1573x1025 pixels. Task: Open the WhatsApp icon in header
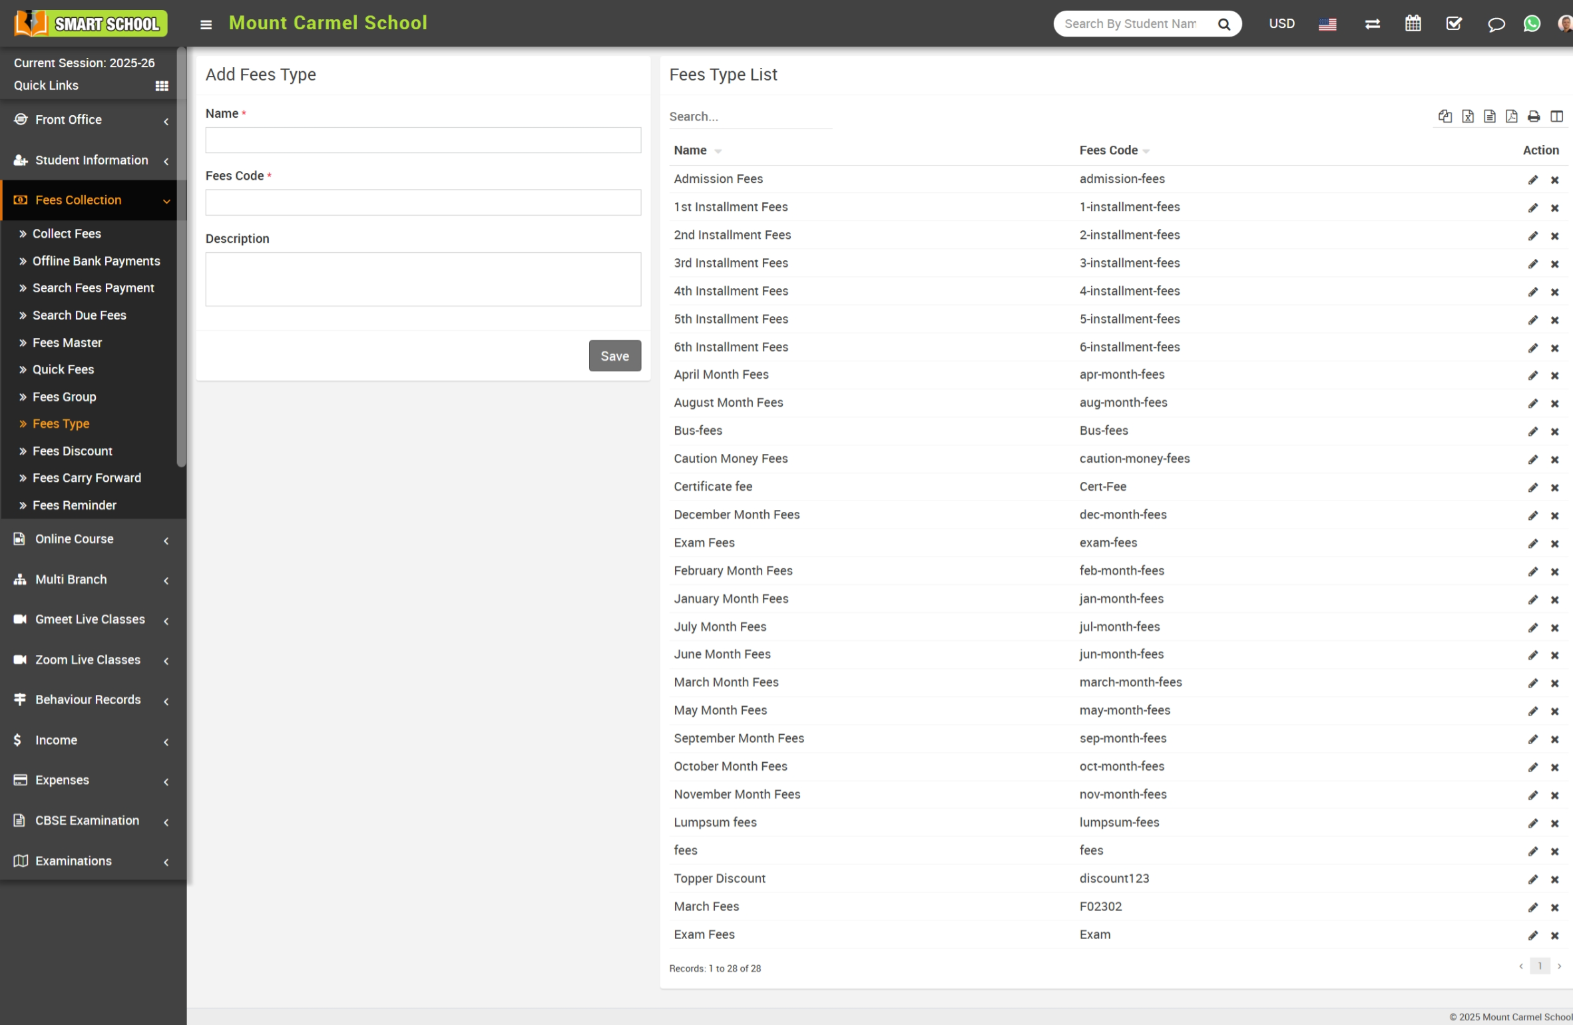click(x=1532, y=24)
